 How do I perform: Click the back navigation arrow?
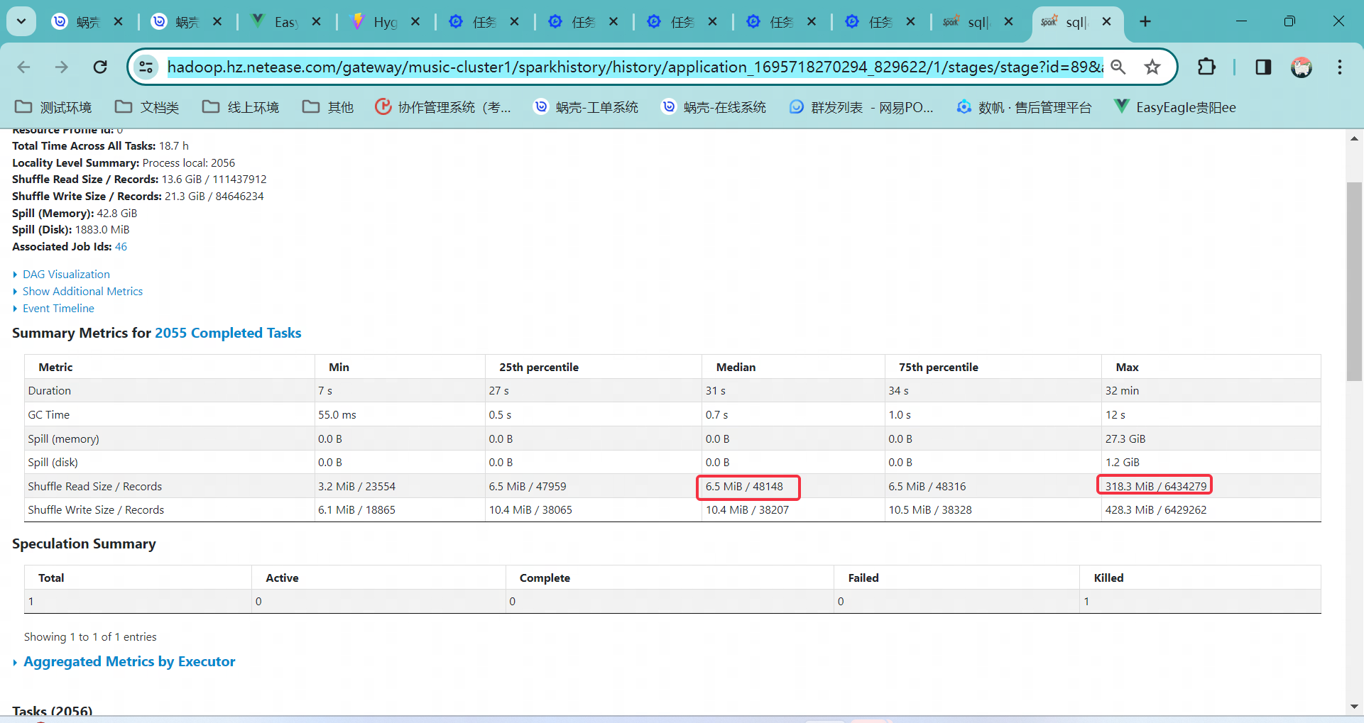point(23,67)
